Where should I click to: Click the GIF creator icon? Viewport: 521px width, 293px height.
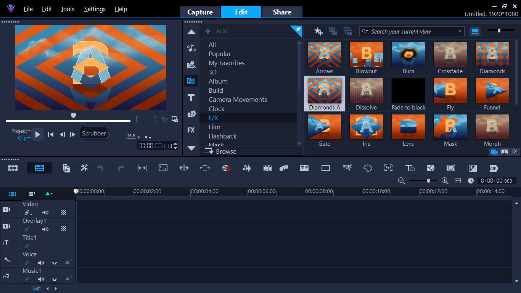point(494,168)
